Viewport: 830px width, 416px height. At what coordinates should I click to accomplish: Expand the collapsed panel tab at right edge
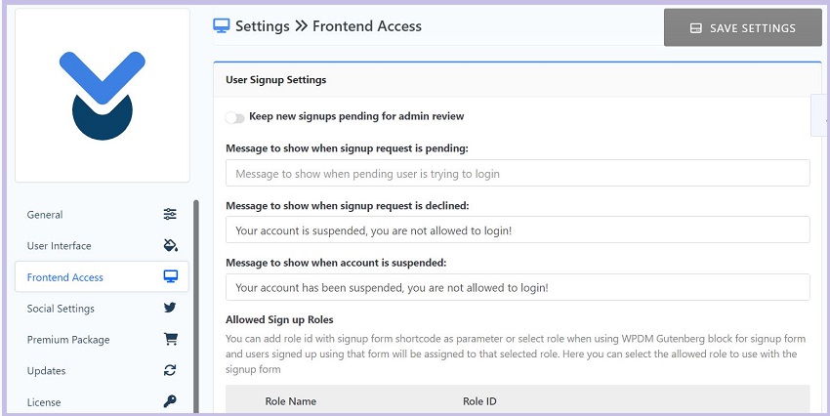point(820,115)
